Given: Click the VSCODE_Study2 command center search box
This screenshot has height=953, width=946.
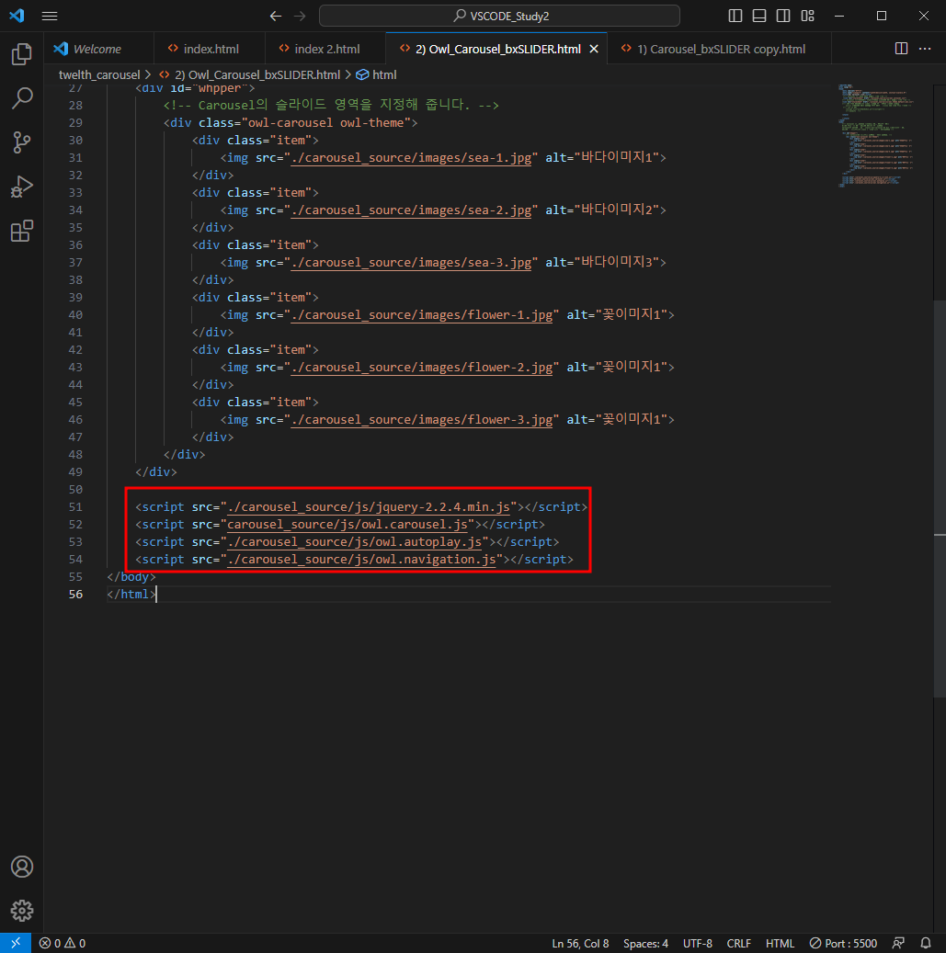Looking at the screenshot, I should (x=499, y=16).
